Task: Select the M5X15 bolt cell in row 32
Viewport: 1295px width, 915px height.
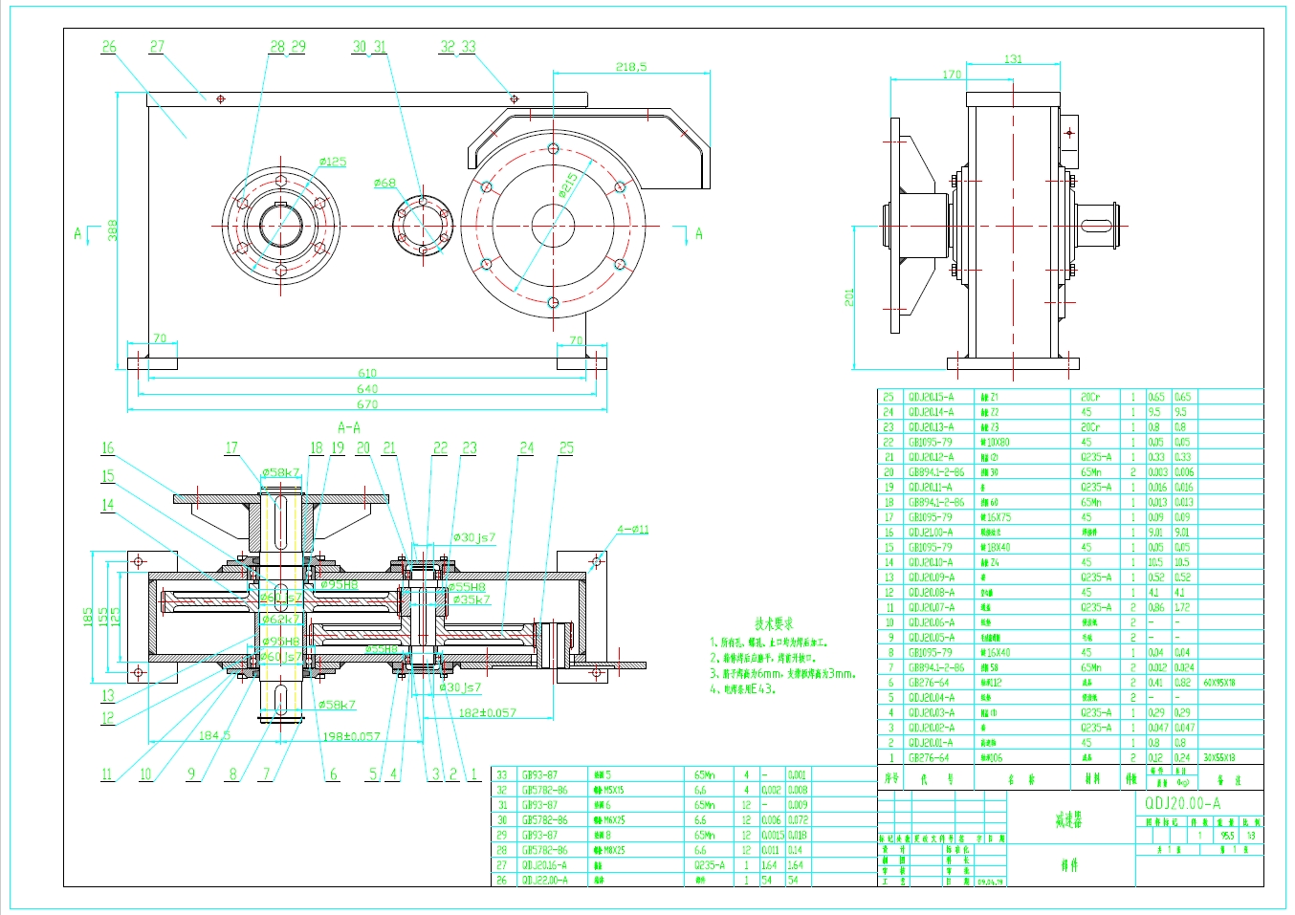Action: point(609,790)
